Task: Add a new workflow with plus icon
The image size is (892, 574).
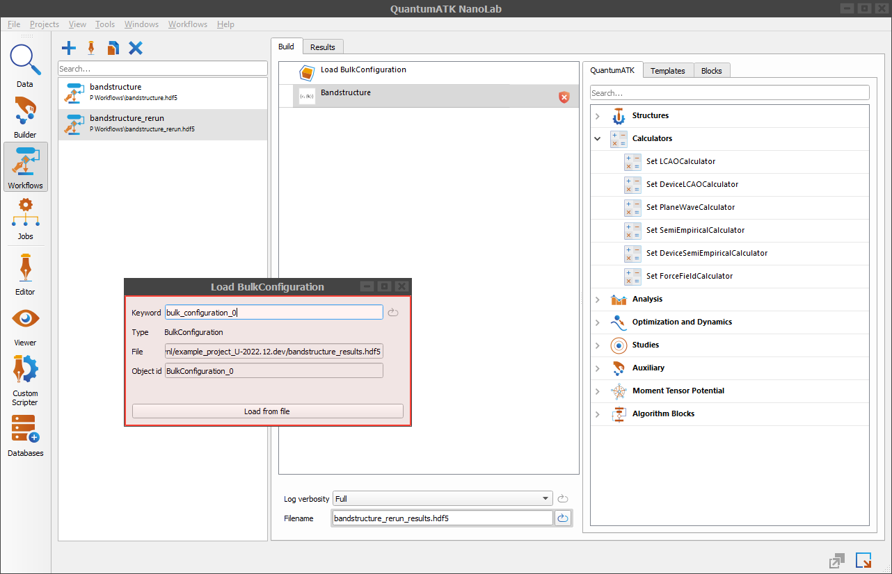Action: click(69, 48)
